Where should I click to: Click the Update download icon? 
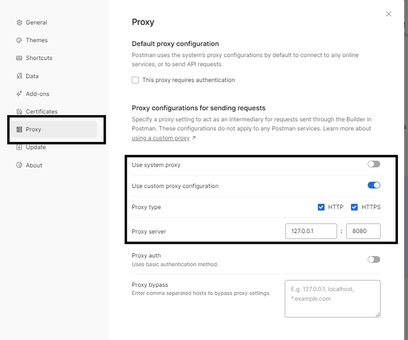point(19,147)
